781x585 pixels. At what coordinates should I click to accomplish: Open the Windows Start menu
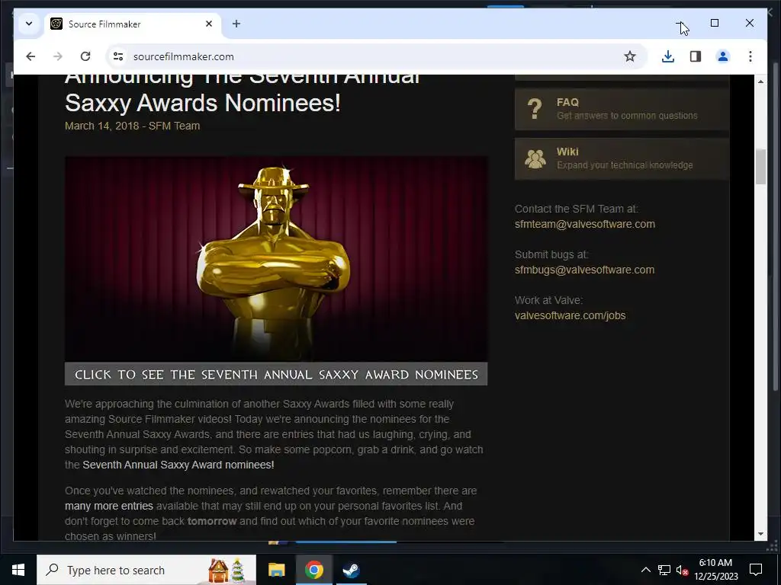18,570
